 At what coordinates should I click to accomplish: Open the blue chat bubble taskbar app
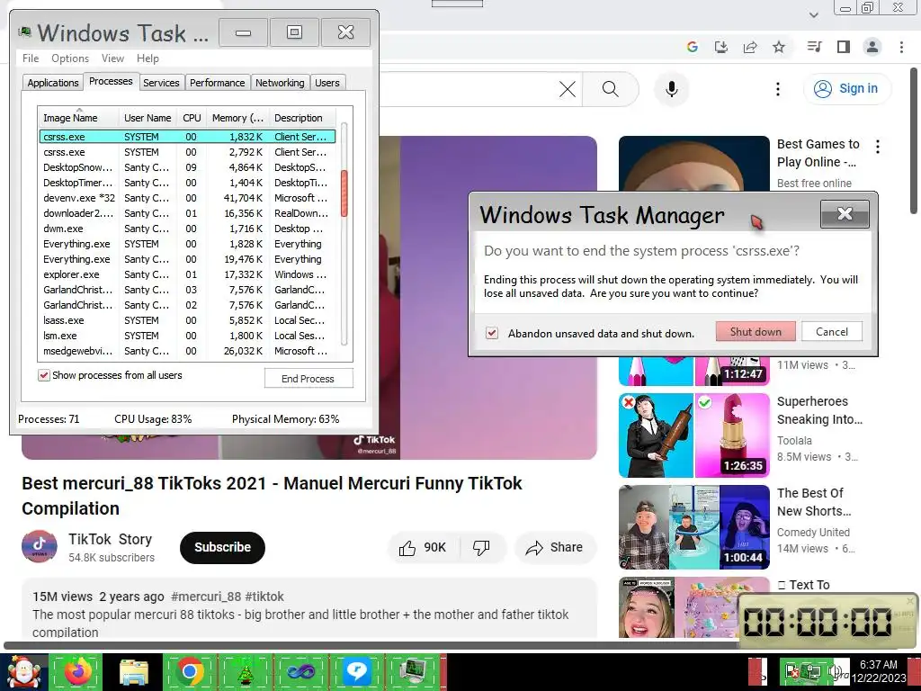point(356,672)
